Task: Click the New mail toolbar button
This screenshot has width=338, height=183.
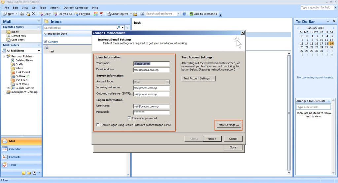Action: coord(9,14)
